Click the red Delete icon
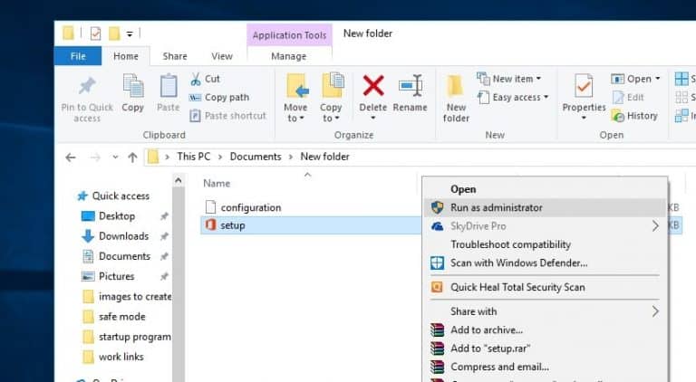The image size is (696, 382). click(372, 87)
